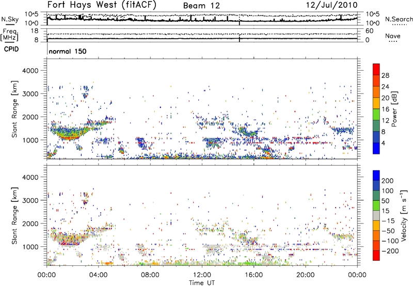The width and height of the screenshot is (413, 286).
Task: Click the 00:00 label at the time axis end
Action: click(x=357, y=275)
